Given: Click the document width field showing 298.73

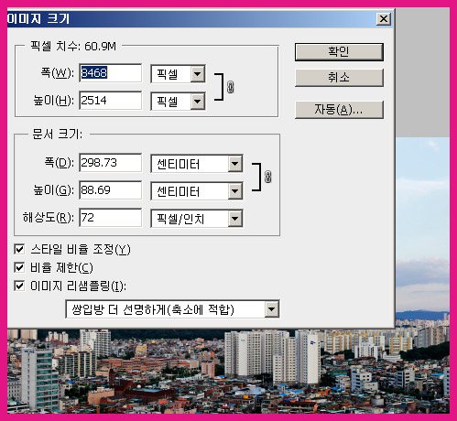Looking at the screenshot, I should tap(111, 163).
